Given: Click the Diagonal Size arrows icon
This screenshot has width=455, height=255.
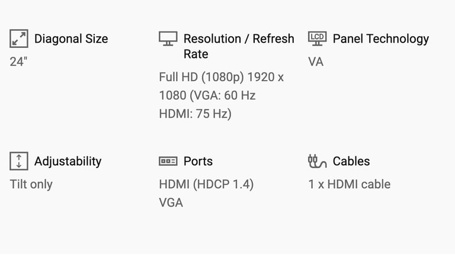Looking at the screenshot, I should 19,38.
